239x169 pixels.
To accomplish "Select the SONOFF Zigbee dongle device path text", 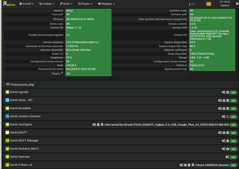I will [167, 125].
